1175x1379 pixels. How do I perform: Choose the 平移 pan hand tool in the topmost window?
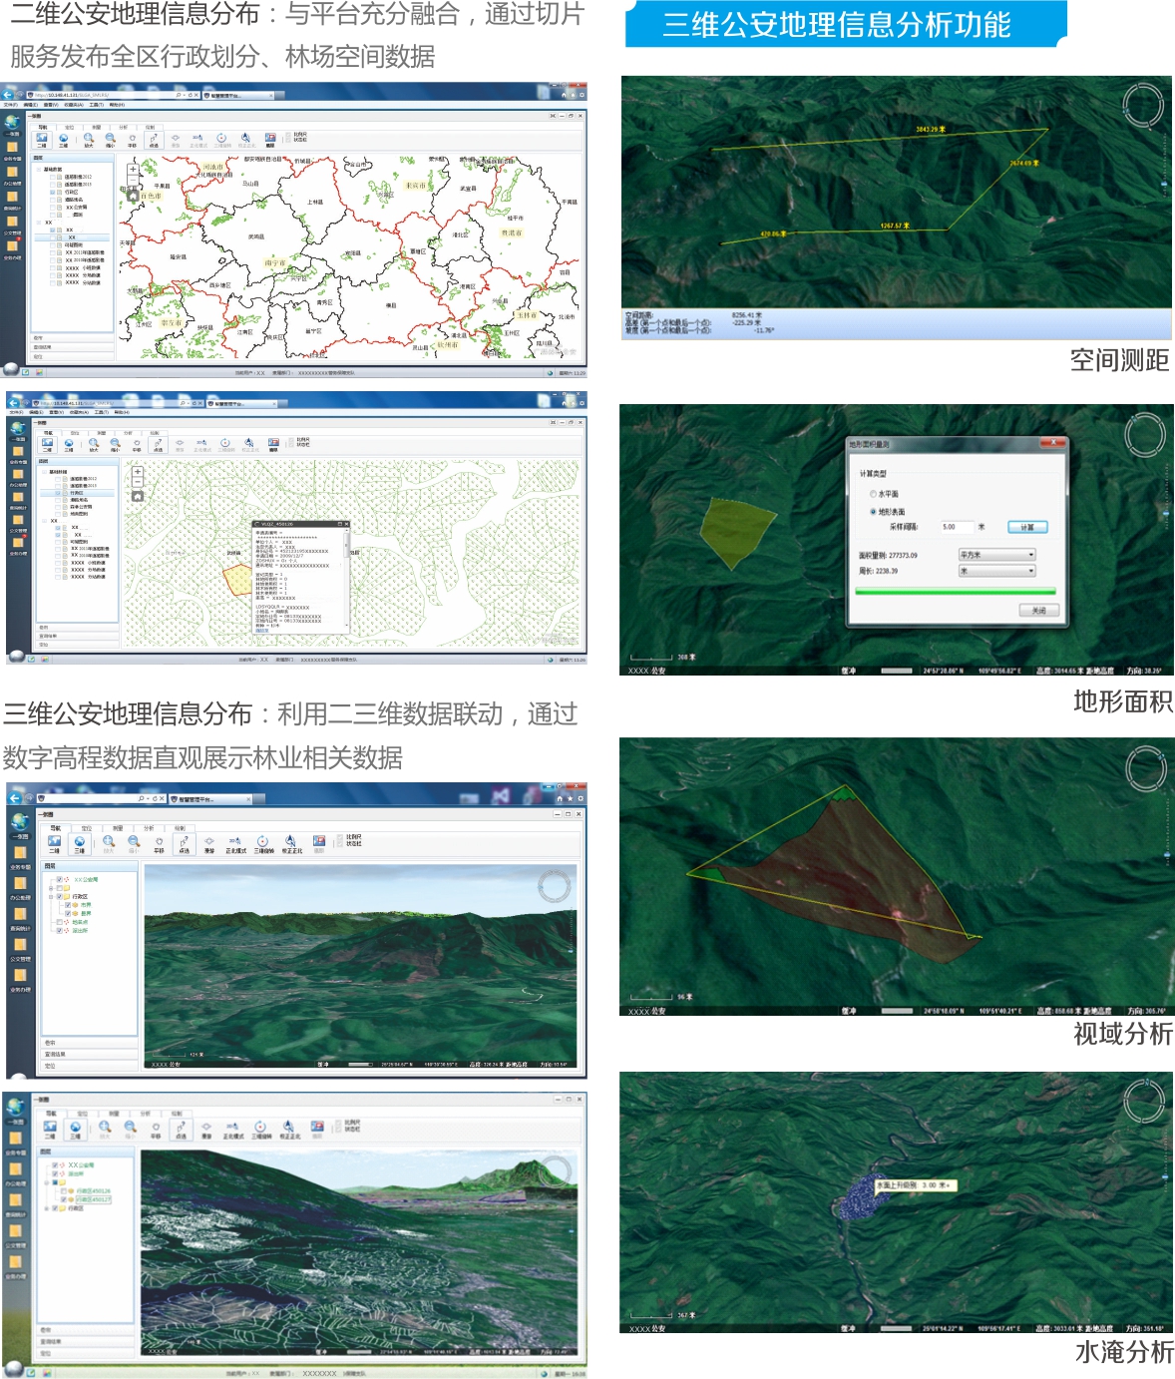click(x=132, y=139)
